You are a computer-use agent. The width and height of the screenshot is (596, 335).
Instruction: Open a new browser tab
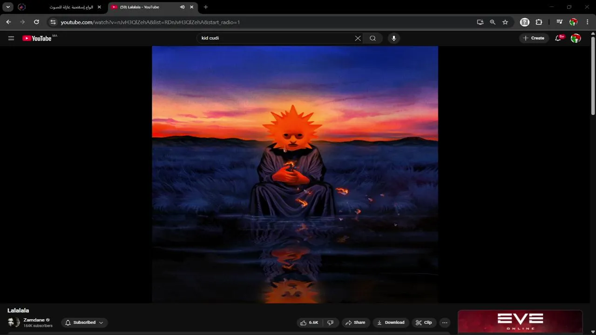pos(206,7)
